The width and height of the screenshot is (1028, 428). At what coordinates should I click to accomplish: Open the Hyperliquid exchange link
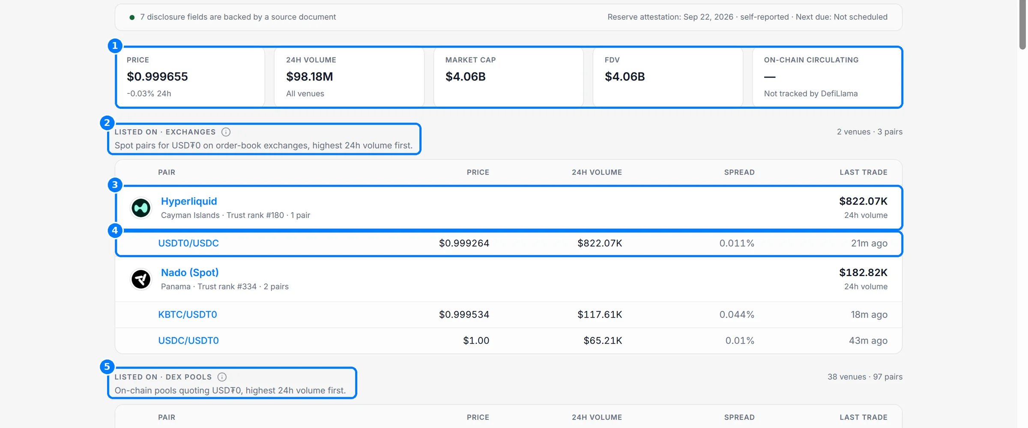(189, 201)
